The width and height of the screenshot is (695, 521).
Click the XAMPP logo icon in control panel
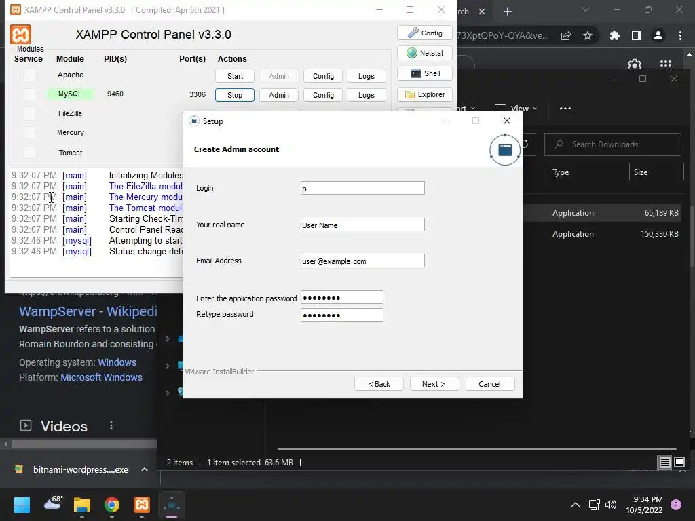coord(20,35)
